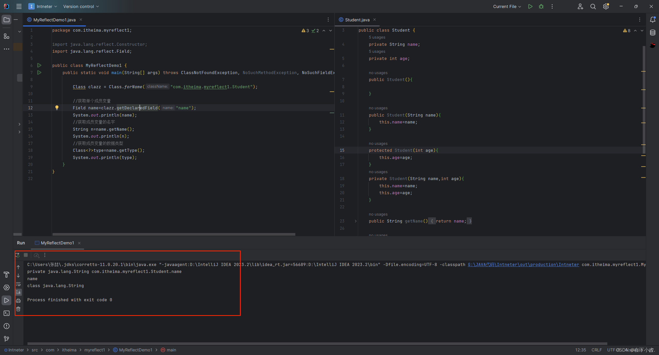Screen dimensions: 659x355
Task: Open Code With Me user icon
Action: 580,6
